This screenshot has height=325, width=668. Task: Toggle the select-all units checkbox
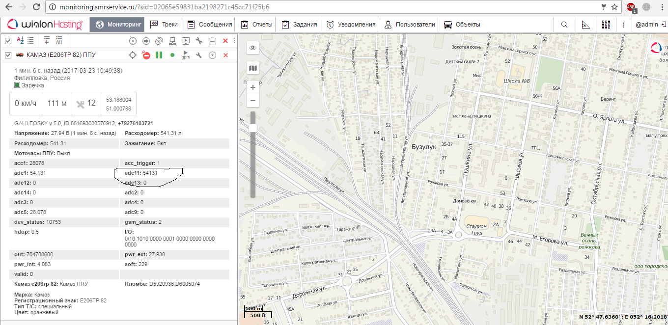8,41
